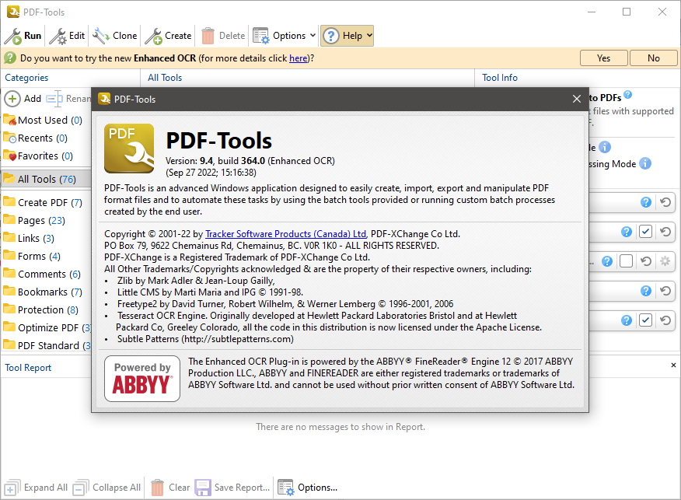Click help icon next to 'to PDFs' title
Screen dimensions: 681x500
627,94
